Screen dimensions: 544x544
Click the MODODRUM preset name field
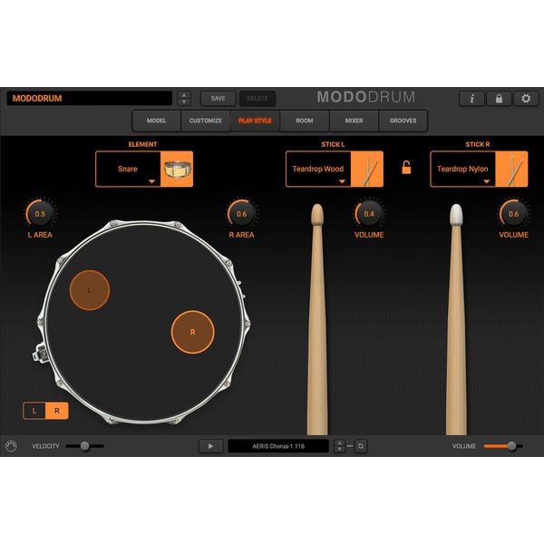click(89, 98)
